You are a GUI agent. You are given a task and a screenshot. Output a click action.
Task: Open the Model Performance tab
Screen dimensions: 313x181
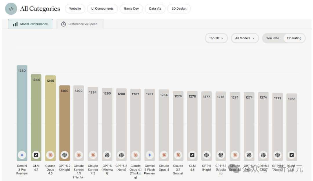pyautogui.click(x=31, y=24)
